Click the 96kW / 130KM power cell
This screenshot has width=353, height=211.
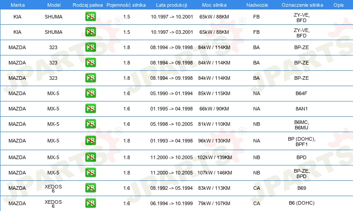pos(214,141)
